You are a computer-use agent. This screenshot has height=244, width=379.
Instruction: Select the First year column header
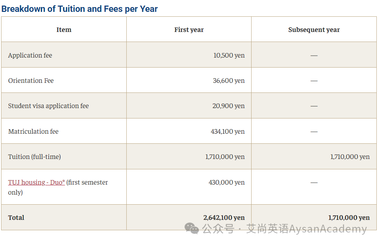pos(189,30)
